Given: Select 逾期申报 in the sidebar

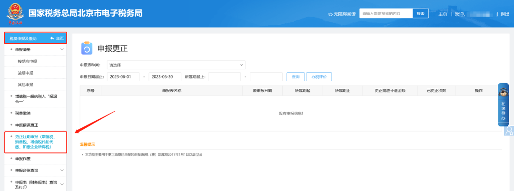Looking at the screenshot, I should [25, 73].
